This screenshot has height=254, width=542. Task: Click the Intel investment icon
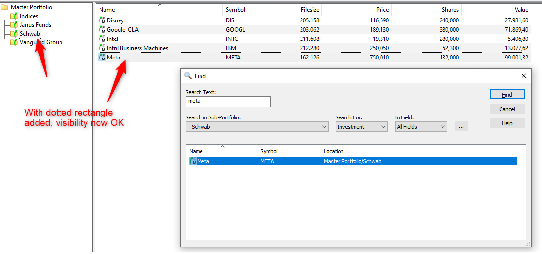102,39
